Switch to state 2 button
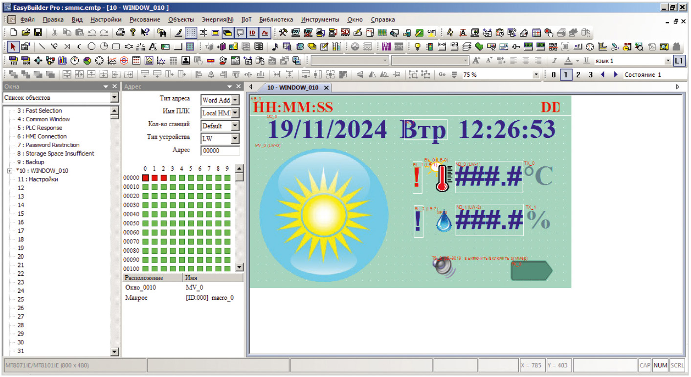 578,75
